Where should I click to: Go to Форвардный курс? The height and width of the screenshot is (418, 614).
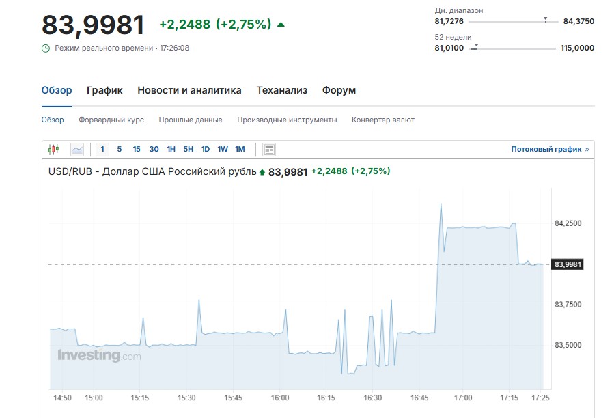(x=111, y=120)
